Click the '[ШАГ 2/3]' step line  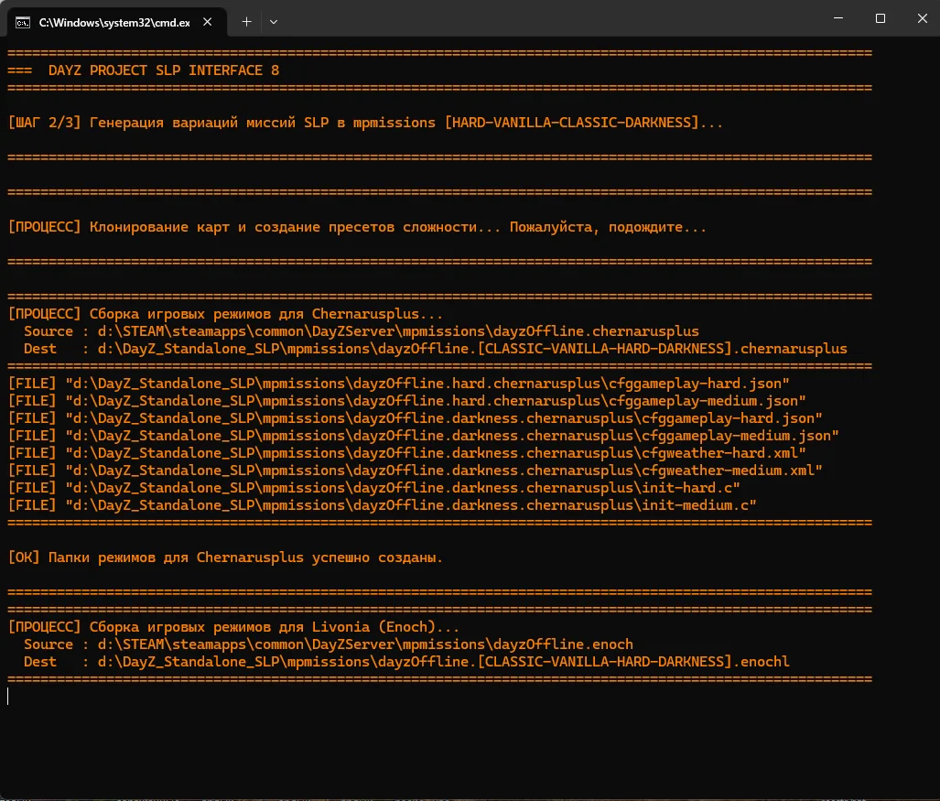point(365,123)
